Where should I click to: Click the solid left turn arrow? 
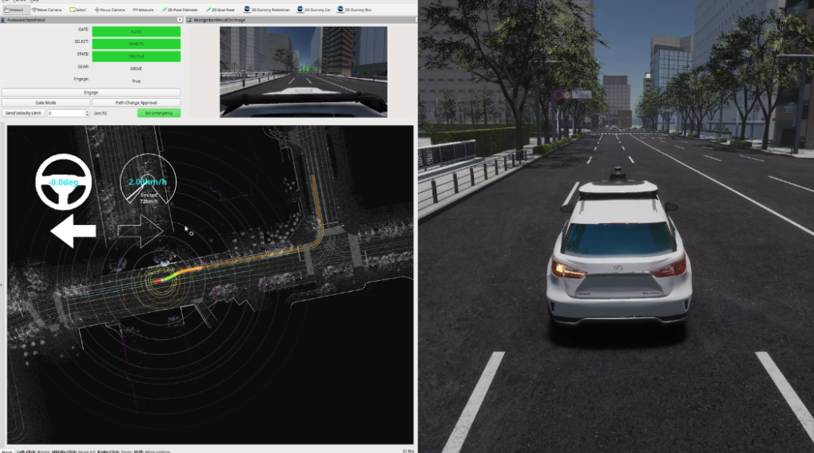point(73,231)
